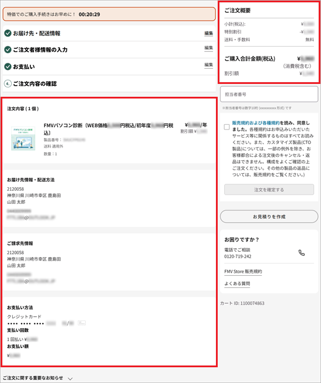Click the phone icon for 電話でご相談

(x=302, y=253)
